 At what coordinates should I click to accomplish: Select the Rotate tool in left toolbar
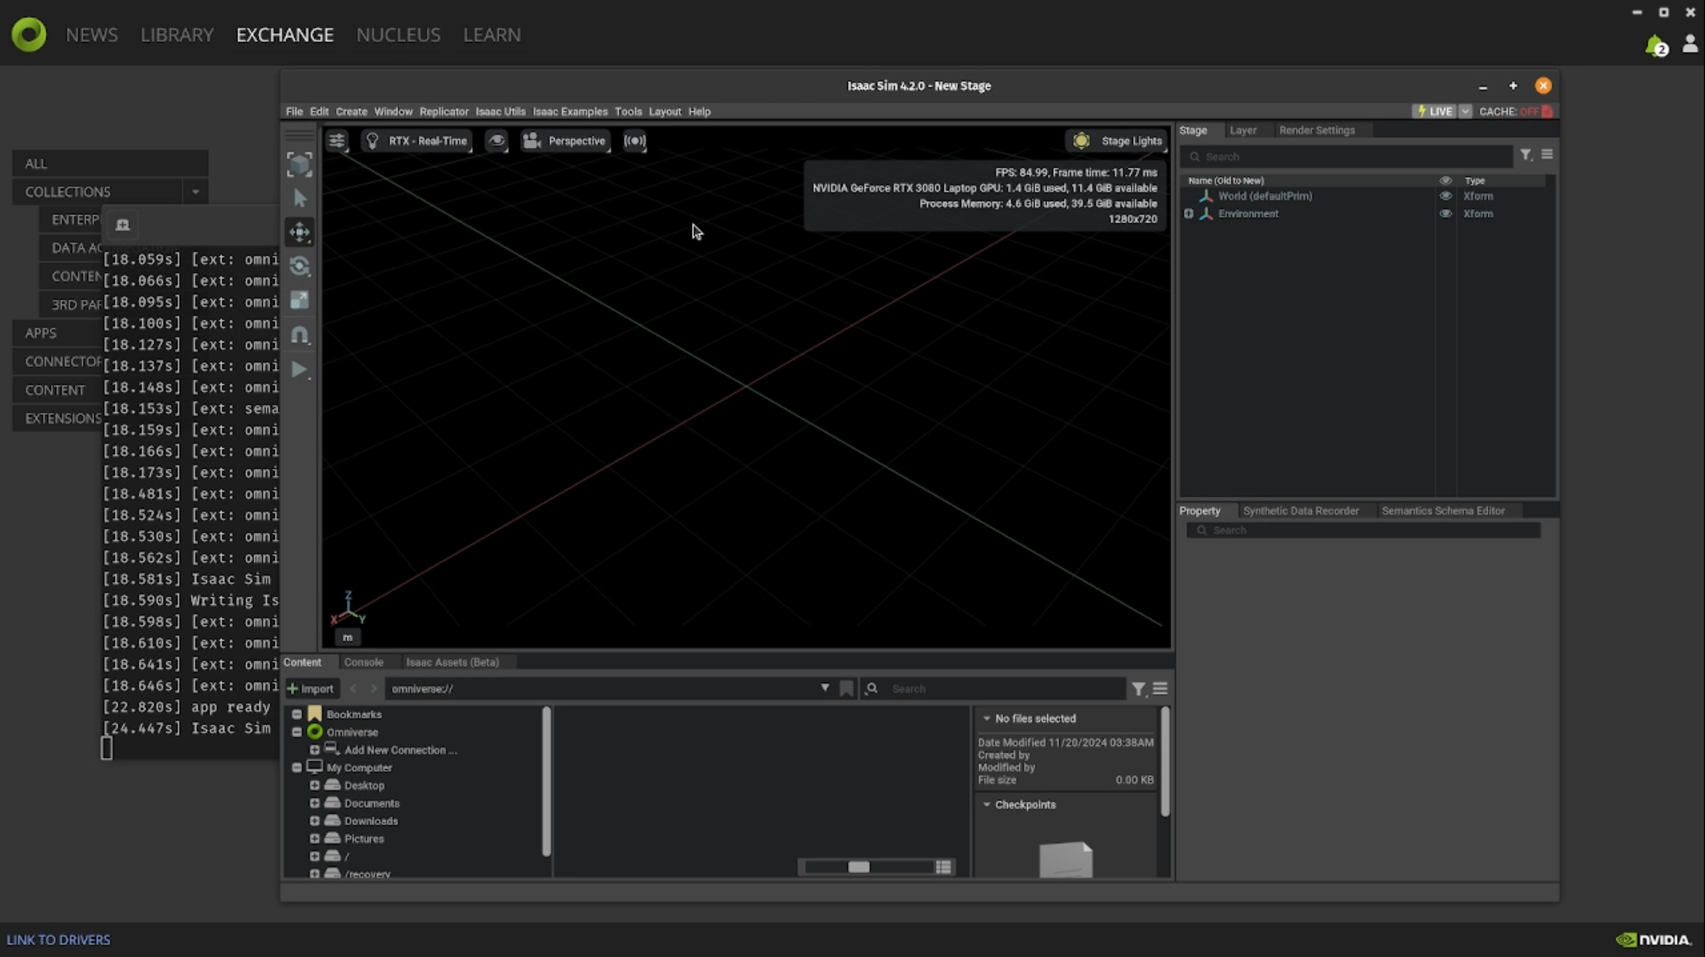(x=300, y=266)
